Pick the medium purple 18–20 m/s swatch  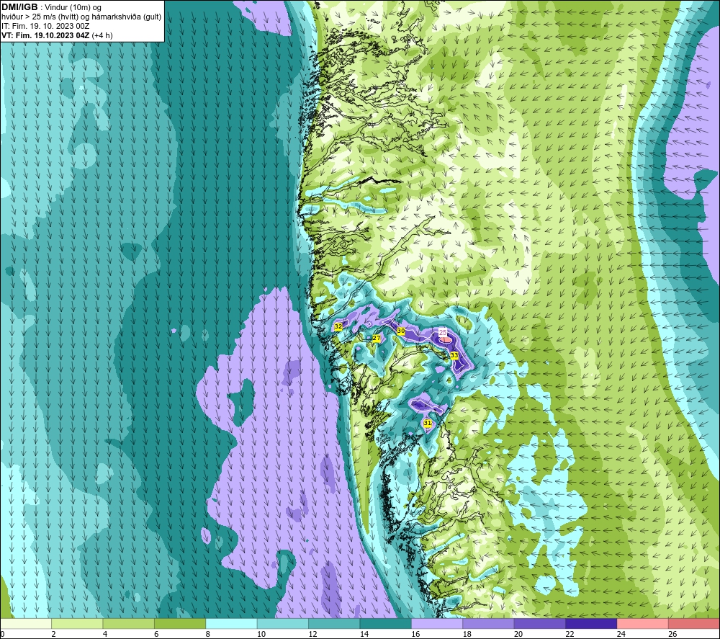[489, 623]
